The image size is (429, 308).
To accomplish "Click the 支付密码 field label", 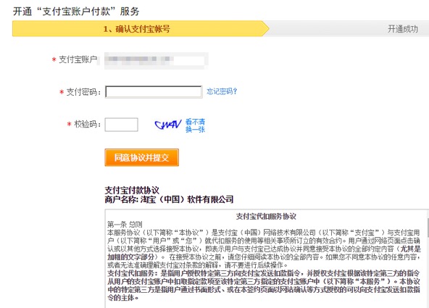I will click(83, 92).
